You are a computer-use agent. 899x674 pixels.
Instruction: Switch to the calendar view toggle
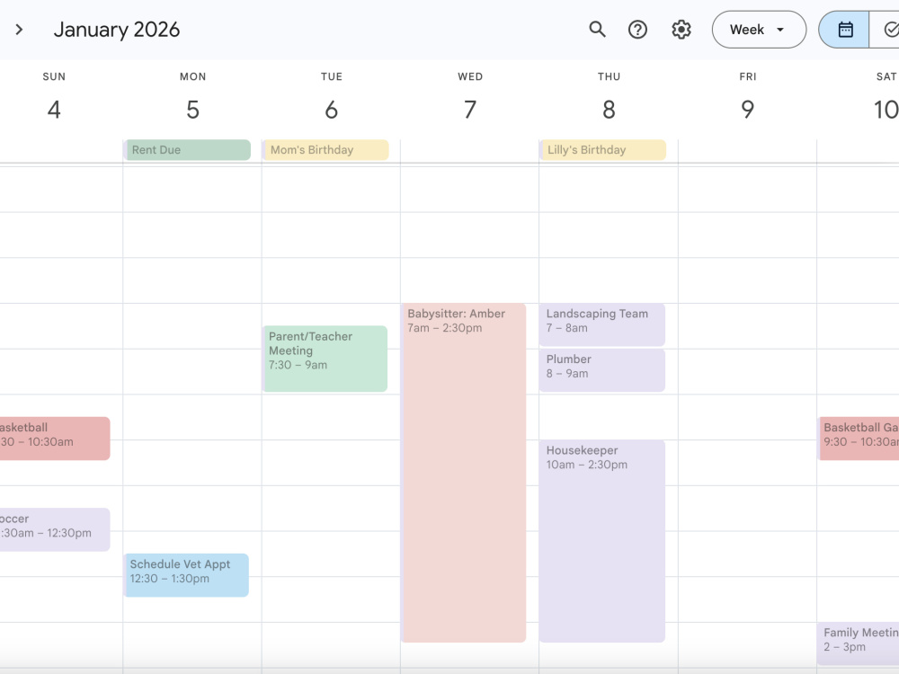pos(844,30)
